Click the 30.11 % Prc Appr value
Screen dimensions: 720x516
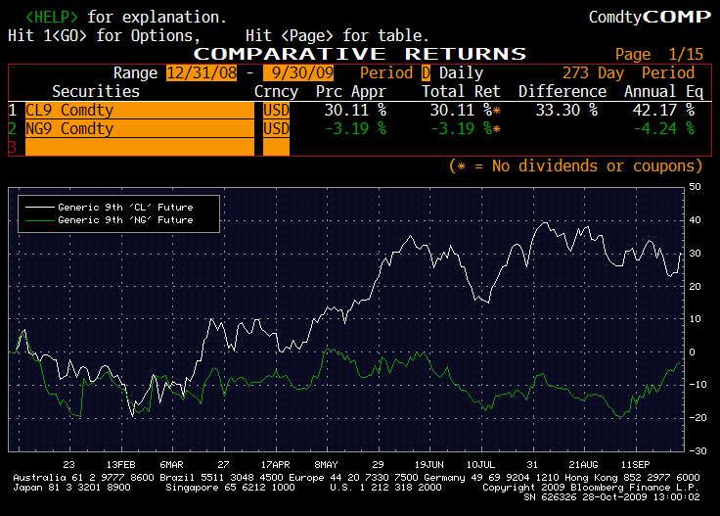click(x=355, y=111)
